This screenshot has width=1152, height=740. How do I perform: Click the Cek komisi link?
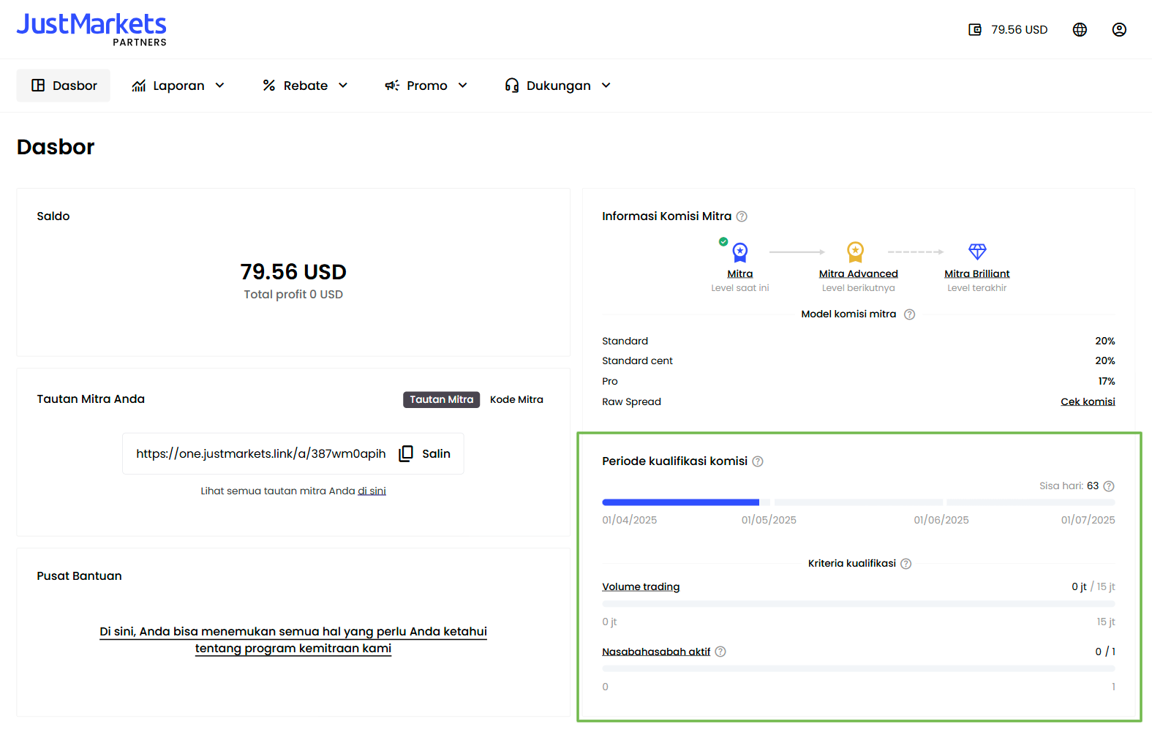coord(1088,402)
